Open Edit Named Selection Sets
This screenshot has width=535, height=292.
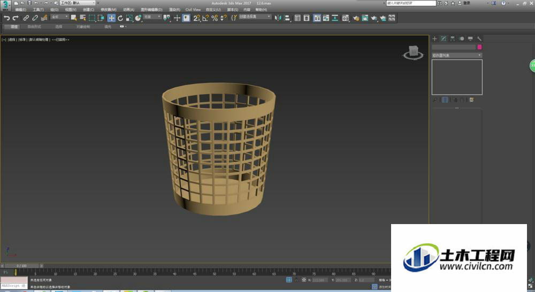(234, 18)
